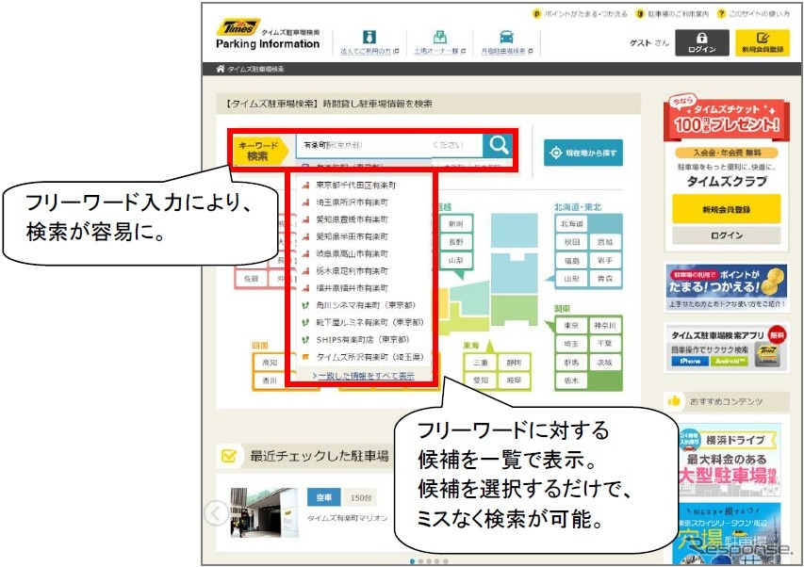
Task: Choose 静岡 in the 東海 group
Action: (x=514, y=363)
